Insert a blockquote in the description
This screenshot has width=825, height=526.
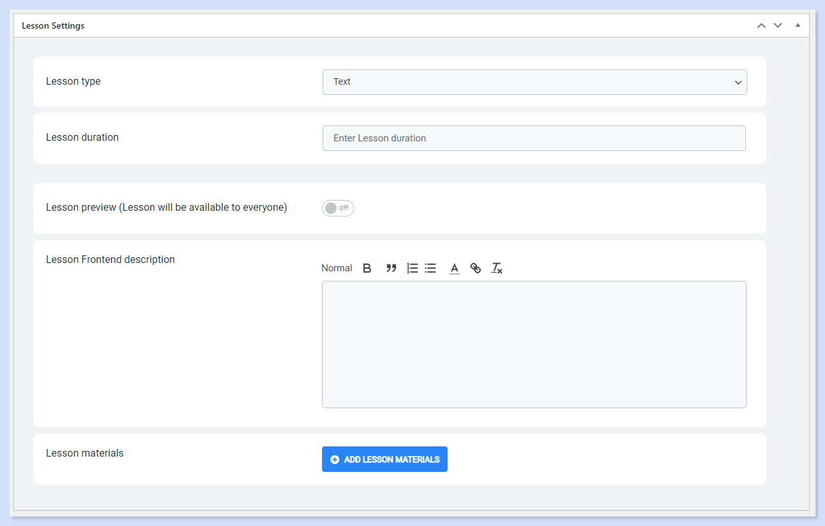pos(391,268)
